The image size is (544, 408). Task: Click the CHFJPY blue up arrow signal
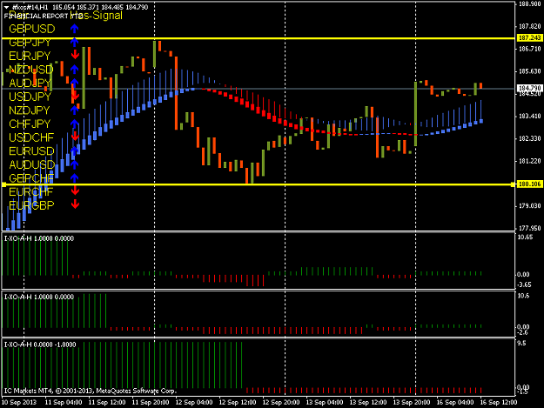click(75, 124)
